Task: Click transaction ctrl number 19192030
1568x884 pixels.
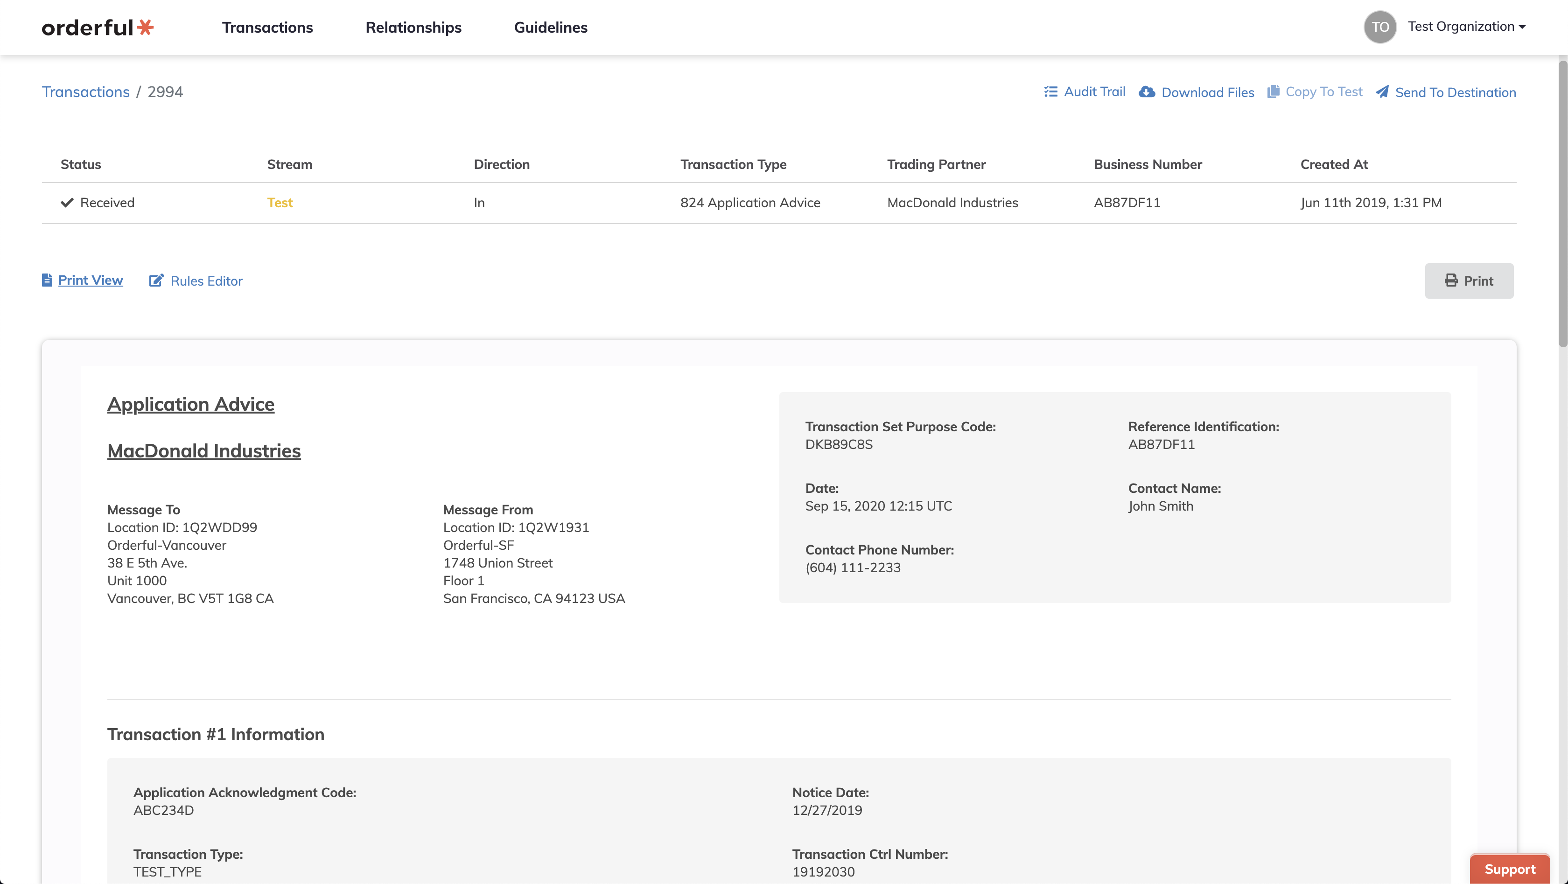Action: (x=823, y=872)
